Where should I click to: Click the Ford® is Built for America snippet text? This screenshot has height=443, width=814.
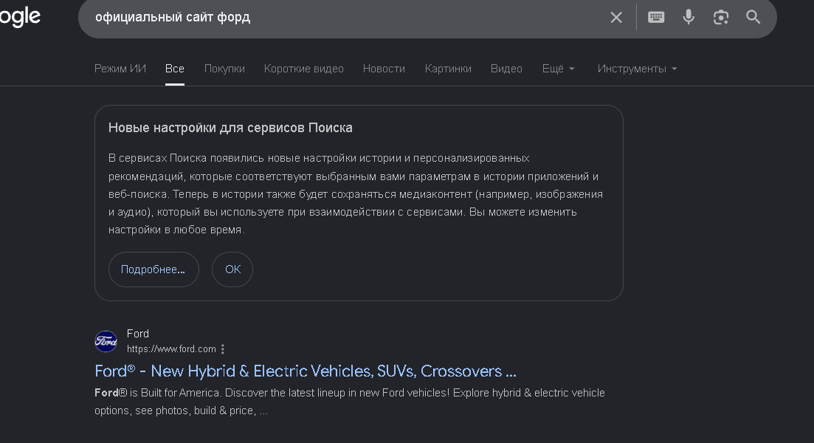pos(349,402)
